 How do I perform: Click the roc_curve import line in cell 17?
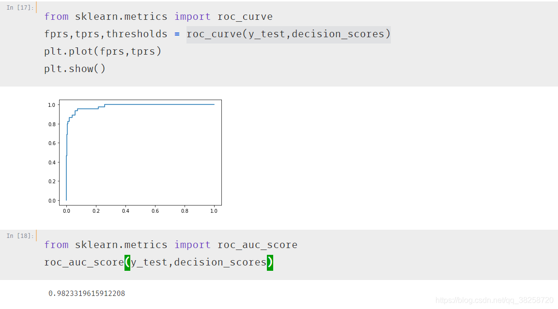158,17
